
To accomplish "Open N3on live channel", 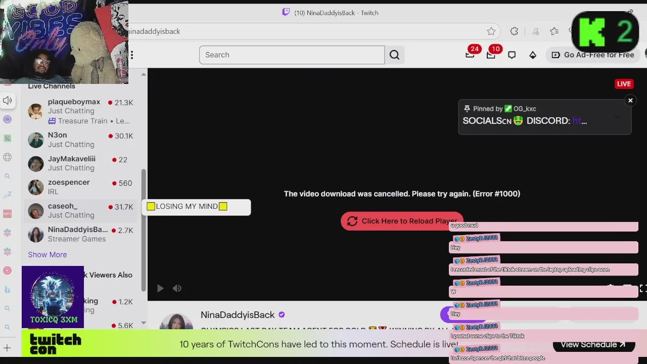I will click(x=80, y=140).
